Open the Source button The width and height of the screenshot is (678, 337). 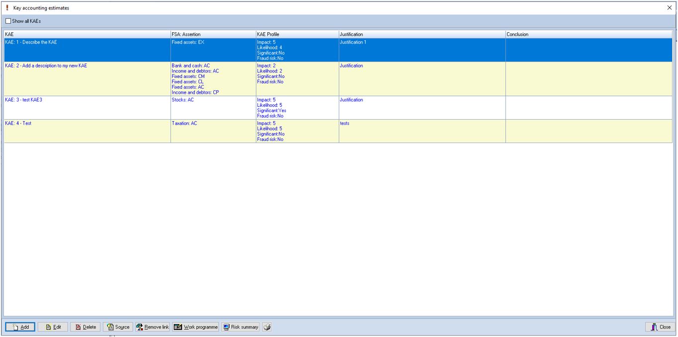[117, 327]
